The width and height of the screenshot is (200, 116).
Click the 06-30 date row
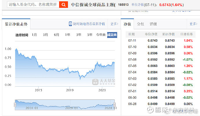click(x=161, y=98)
